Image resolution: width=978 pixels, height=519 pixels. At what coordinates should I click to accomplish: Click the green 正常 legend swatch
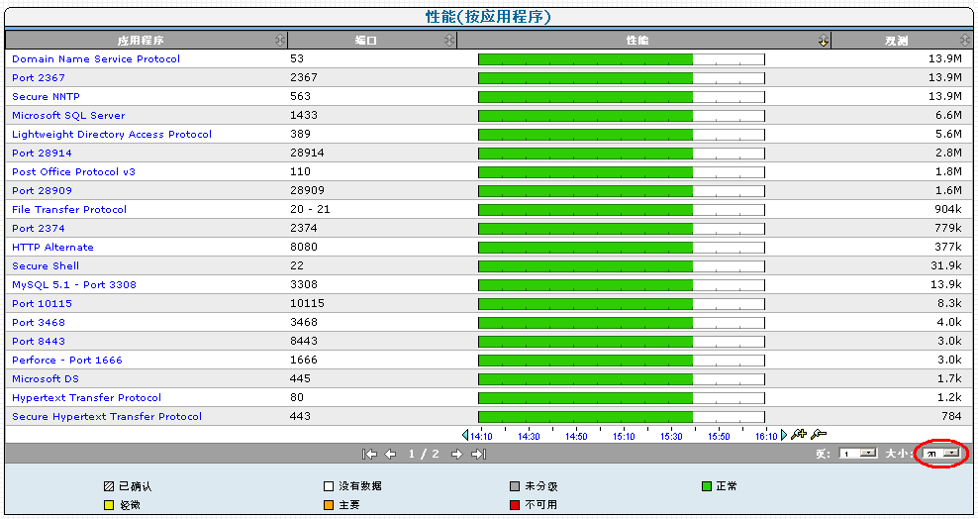[707, 486]
